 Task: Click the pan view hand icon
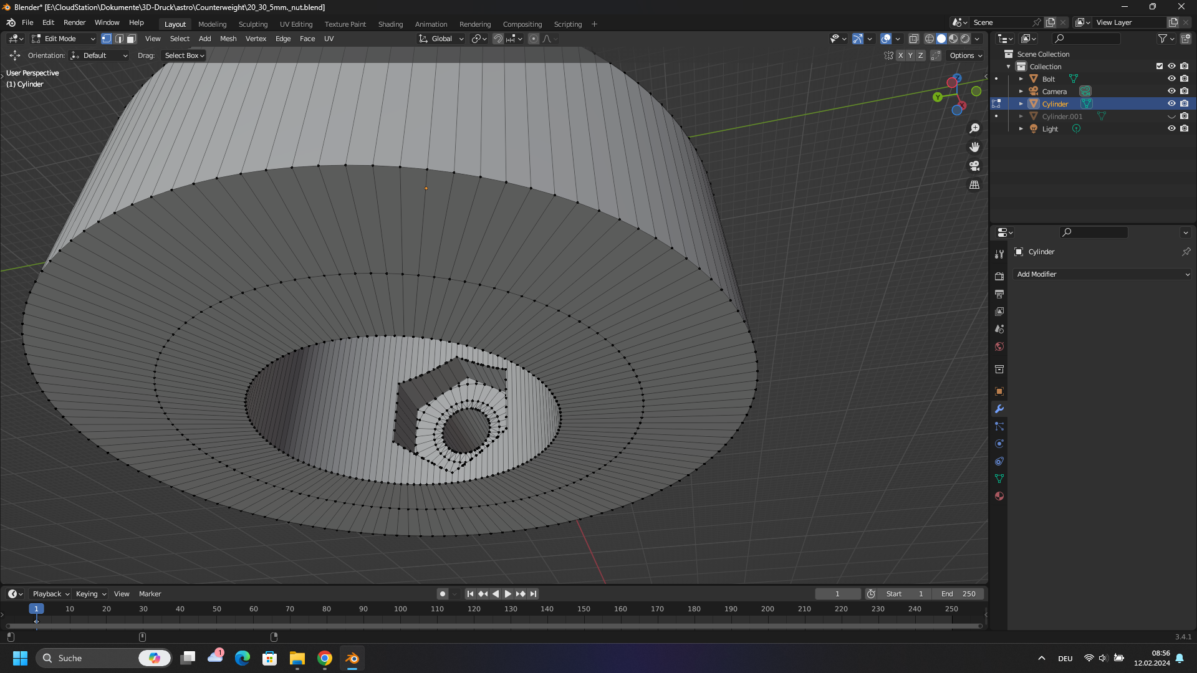(974, 147)
